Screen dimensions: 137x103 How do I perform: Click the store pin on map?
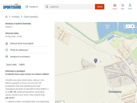coord(96,61)
